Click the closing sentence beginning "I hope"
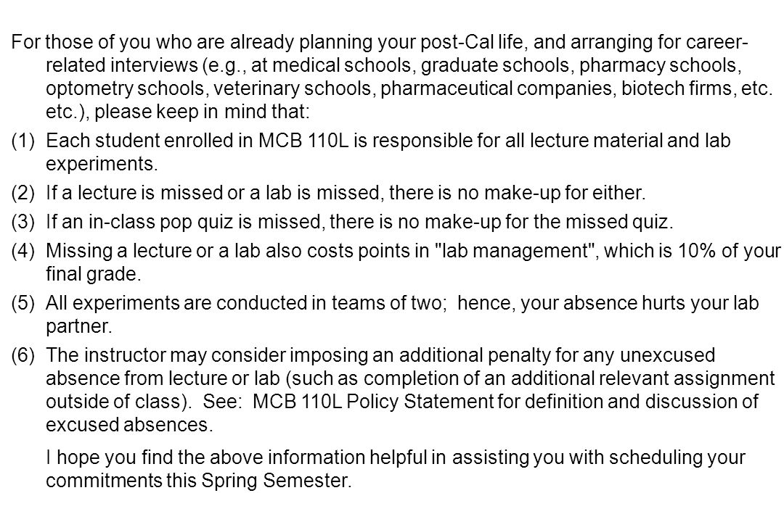Viewport: 784px width, 522px height. tap(396, 469)
